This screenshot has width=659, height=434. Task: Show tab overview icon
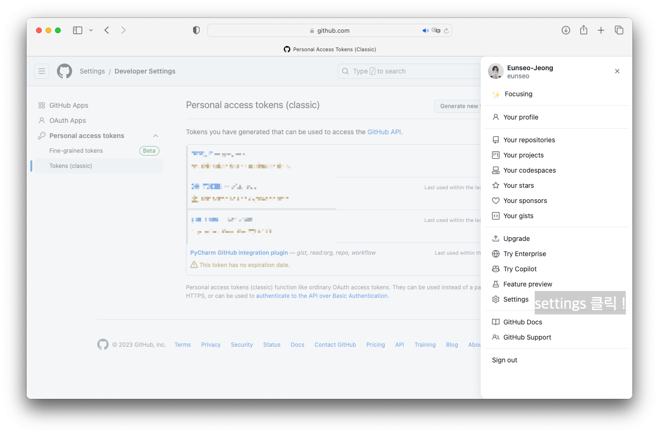click(619, 30)
